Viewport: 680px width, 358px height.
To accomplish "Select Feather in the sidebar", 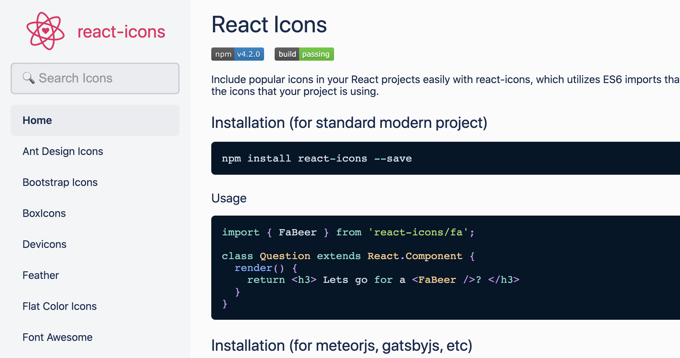I will click(41, 275).
